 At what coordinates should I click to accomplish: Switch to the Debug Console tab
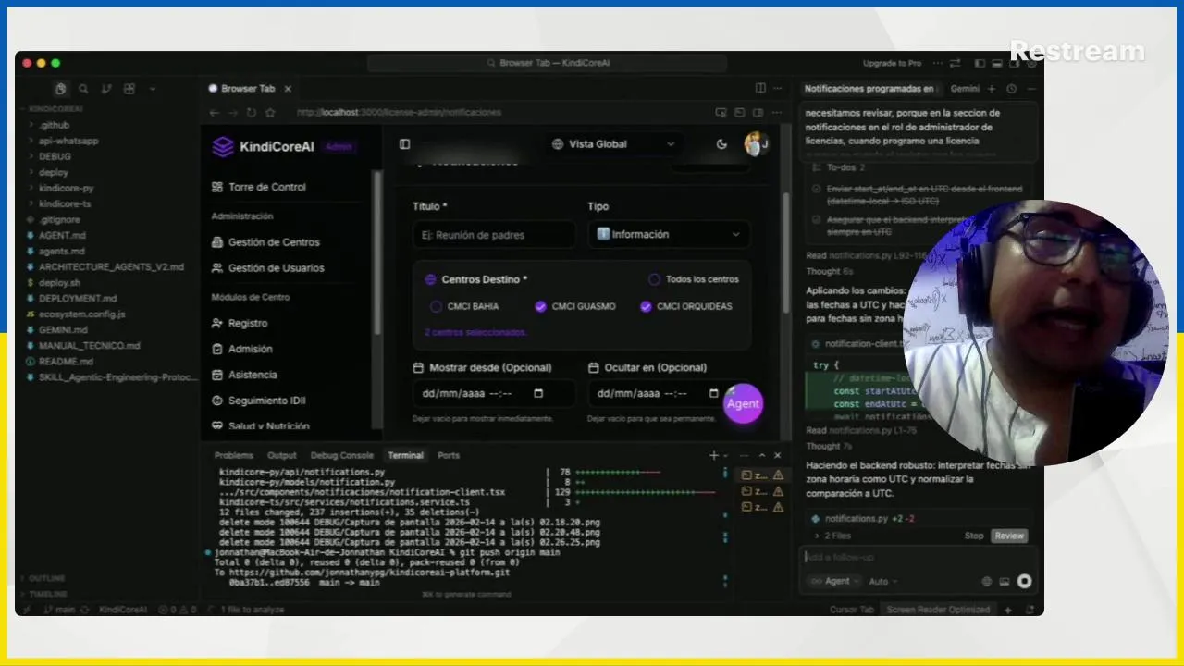click(342, 455)
